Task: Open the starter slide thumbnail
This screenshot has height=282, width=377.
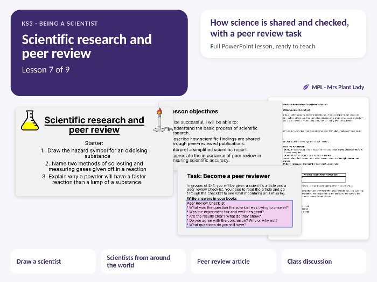Action: click(94, 151)
